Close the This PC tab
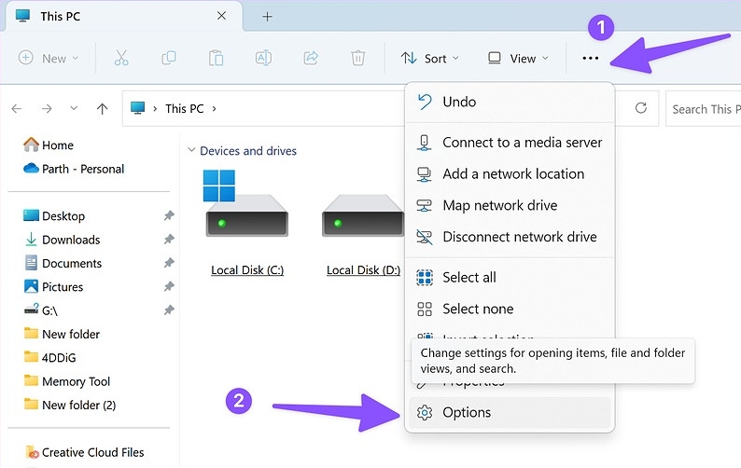This screenshot has width=741, height=468. (221, 16)
